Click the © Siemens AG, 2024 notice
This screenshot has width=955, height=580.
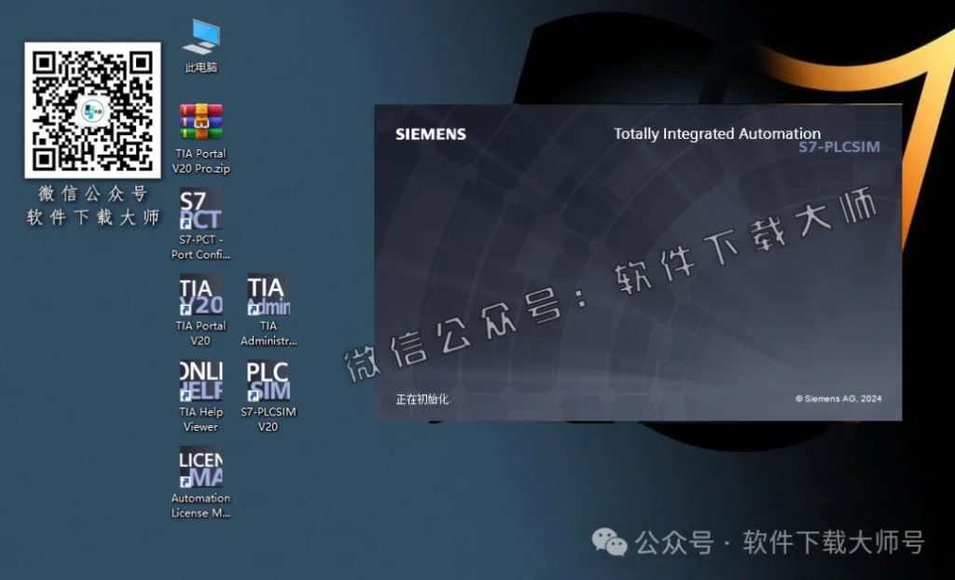[837, 399]
